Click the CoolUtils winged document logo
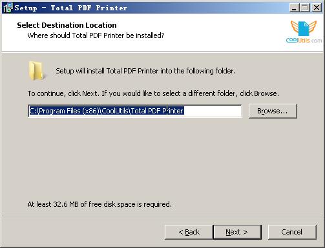Image resolution: width=325 pixels, height=248 pixels. point(304,28)
